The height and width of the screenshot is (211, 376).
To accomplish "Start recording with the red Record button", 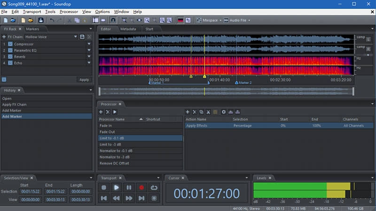I will click(141, 188).
